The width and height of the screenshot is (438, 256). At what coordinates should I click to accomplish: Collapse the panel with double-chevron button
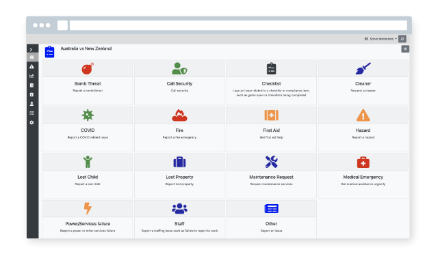(x=405, y=49)
